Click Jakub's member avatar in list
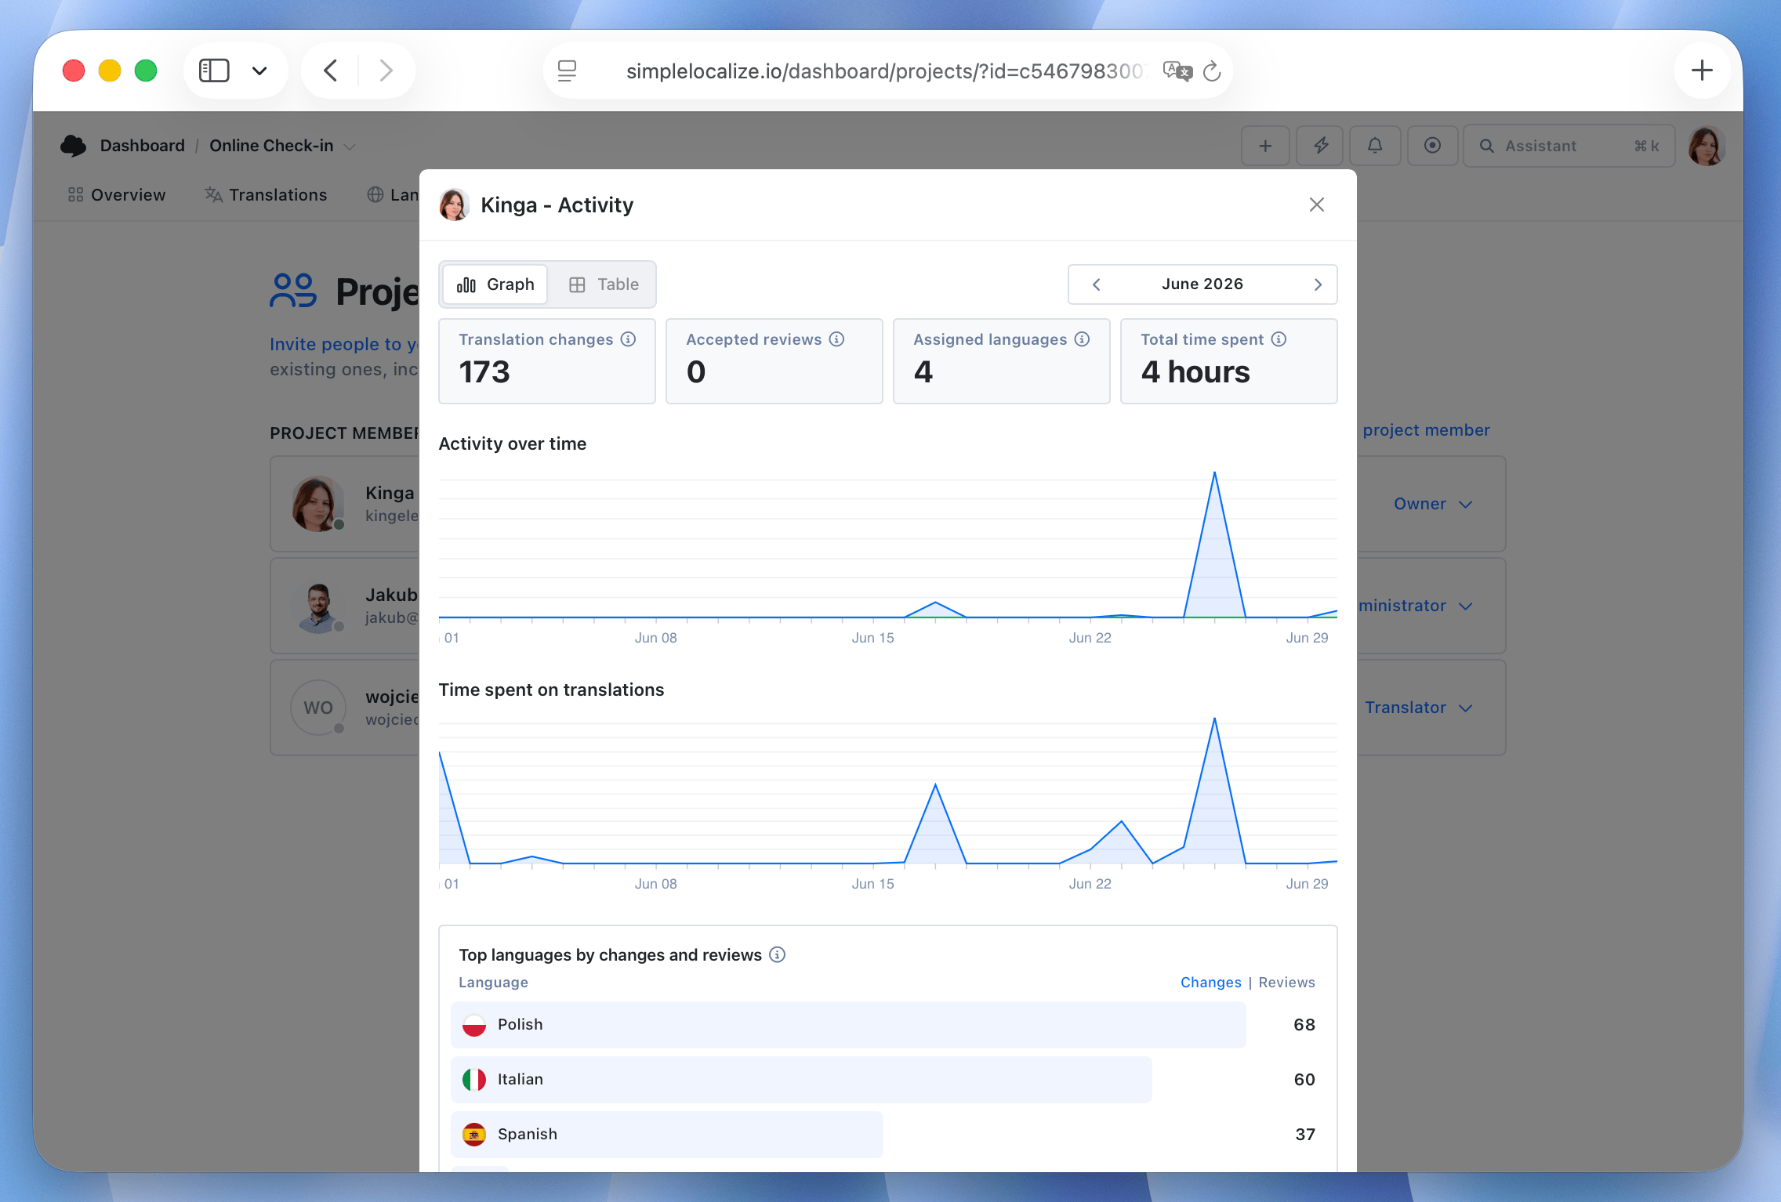 point(318,606)
